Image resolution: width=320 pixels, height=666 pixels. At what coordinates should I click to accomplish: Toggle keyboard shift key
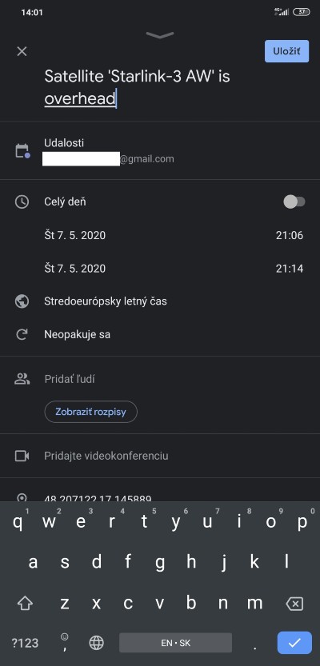point(25,604)
